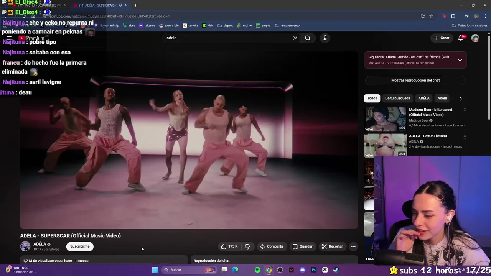Open the msj tw bookmark
This screenshot has height=276, width=491.
click(x=244, y=26)
